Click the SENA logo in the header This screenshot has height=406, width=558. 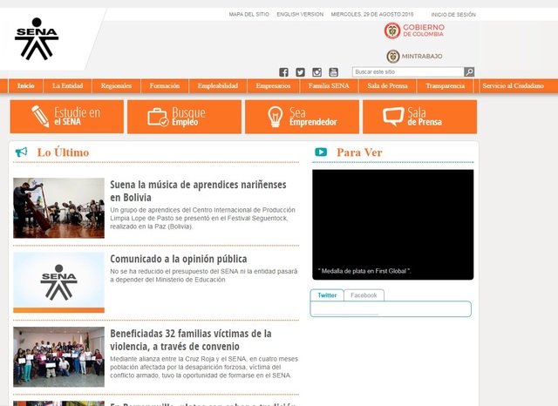click(x=37, y=38)
